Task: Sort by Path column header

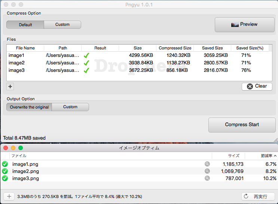Action: 63,48
